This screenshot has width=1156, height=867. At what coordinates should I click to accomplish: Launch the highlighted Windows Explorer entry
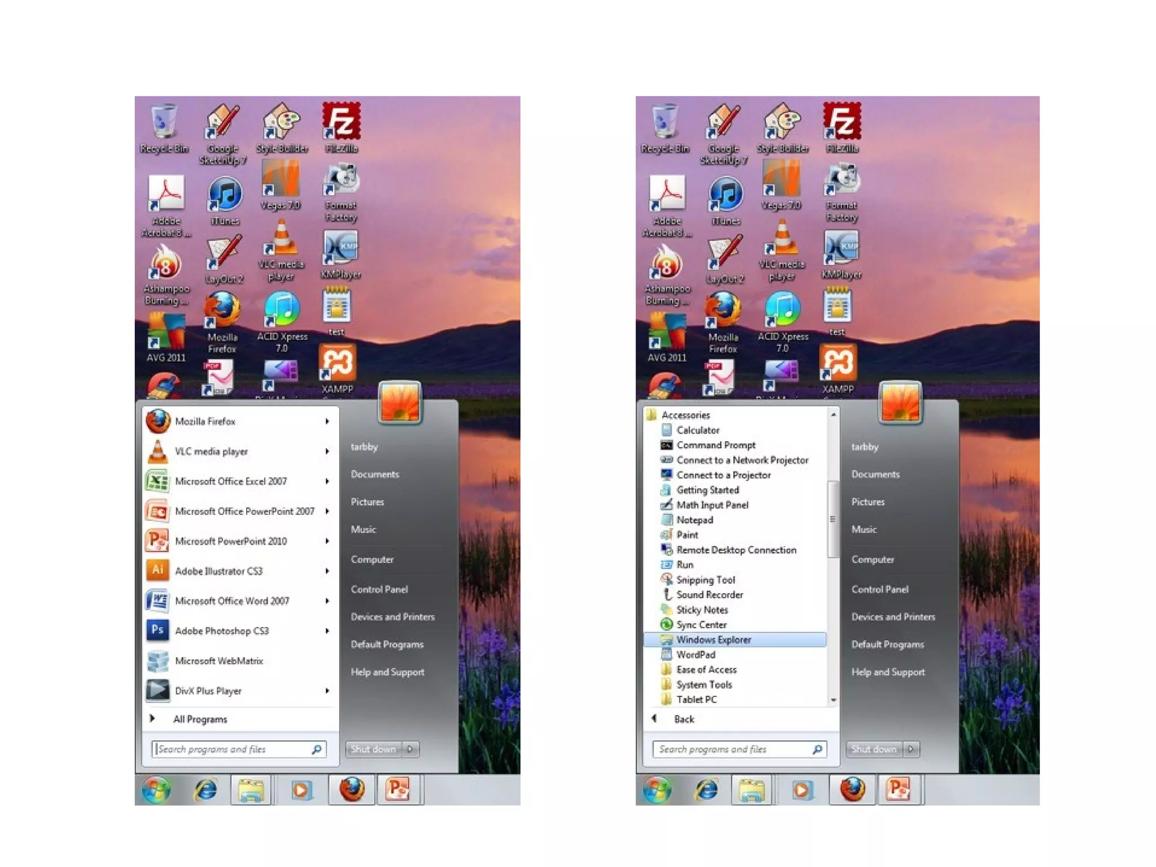713,640
